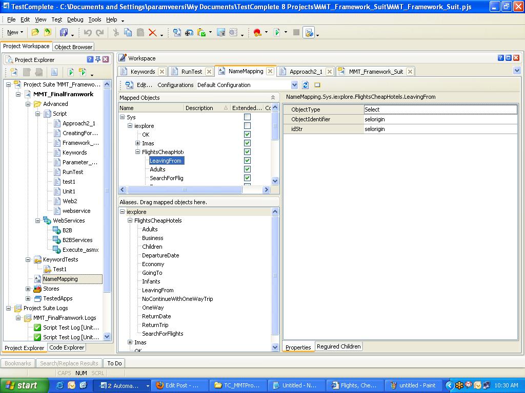
Task: Click the Project Explorer pin icon
Action: coord(98,59)
